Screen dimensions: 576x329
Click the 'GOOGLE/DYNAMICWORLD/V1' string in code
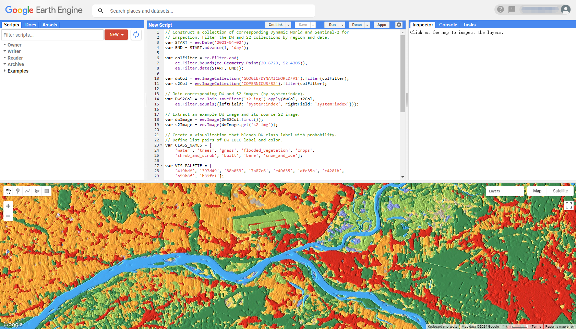click(271, 78)
